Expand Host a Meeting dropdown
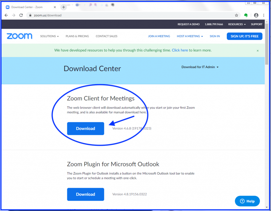The width and height of the screenshot is (271, 211). tap(190, 36)
